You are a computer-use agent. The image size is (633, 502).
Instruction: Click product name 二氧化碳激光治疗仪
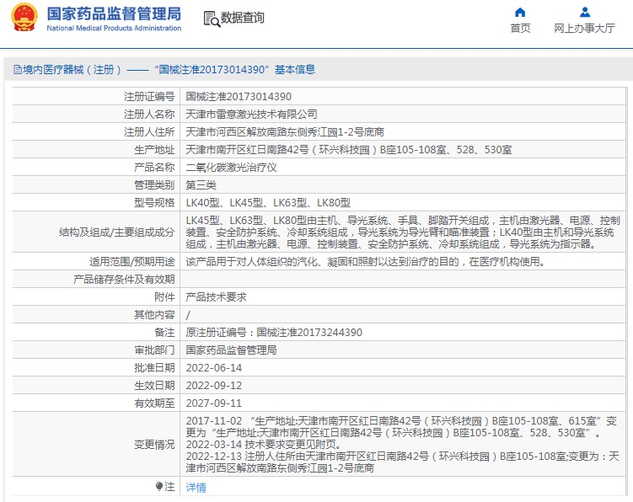click(231, 168)
